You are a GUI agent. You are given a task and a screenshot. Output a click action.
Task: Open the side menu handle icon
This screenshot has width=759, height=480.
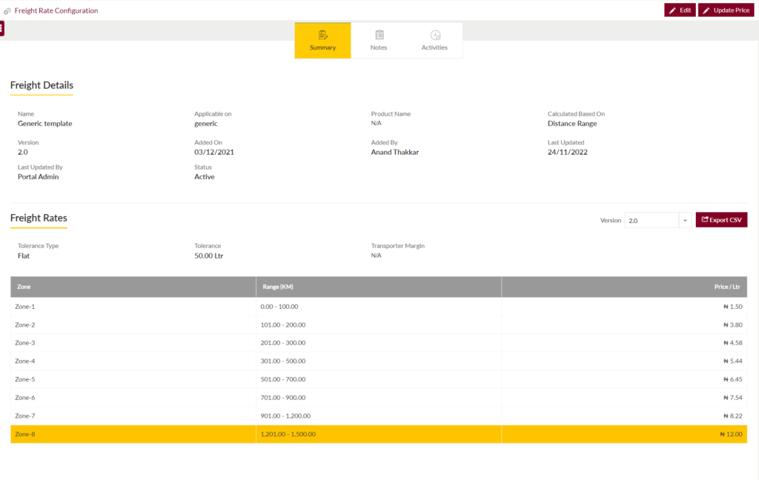[2, 29]
